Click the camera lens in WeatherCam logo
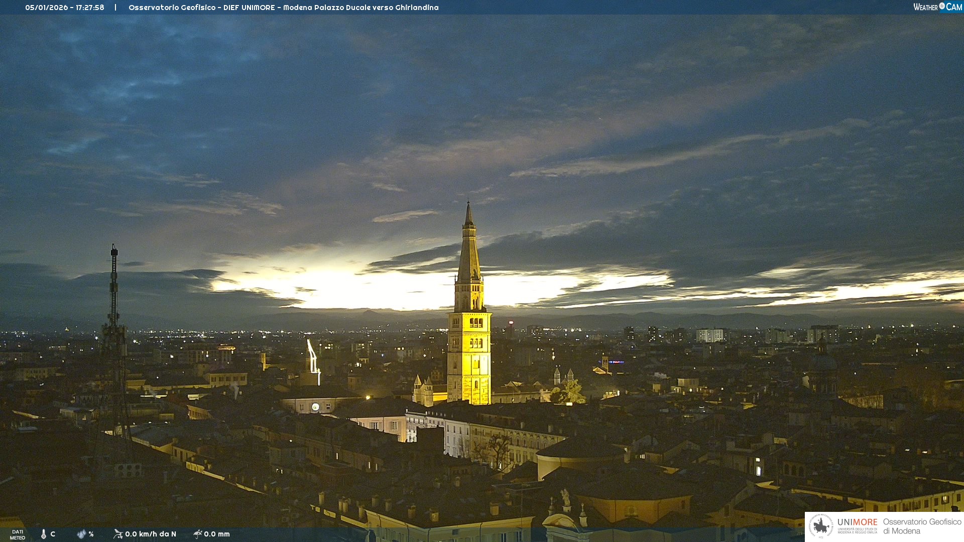 point(942,6)
